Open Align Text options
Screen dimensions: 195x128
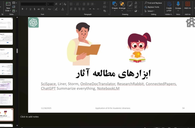pyautogui.click(x=105, y=7)
